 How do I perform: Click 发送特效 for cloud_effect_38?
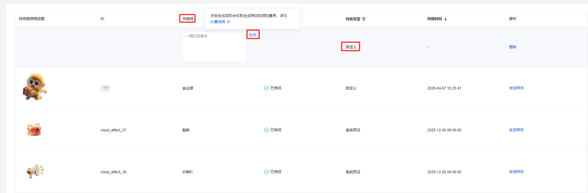[516, 172]
